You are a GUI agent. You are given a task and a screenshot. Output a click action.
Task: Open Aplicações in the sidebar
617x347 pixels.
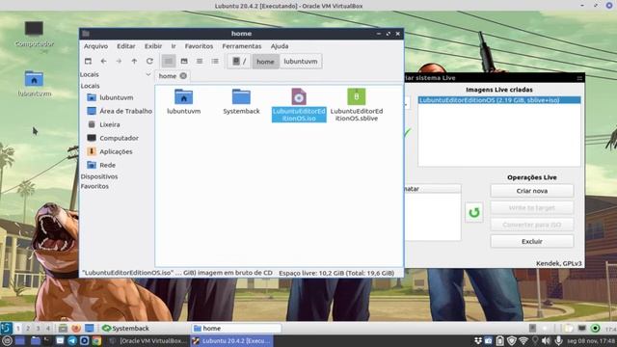coord(117,151)
